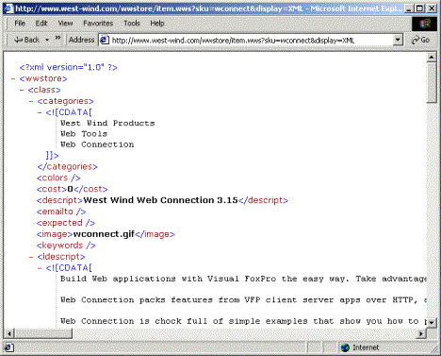Open the Address bar URL dropdown

[398, 40]
